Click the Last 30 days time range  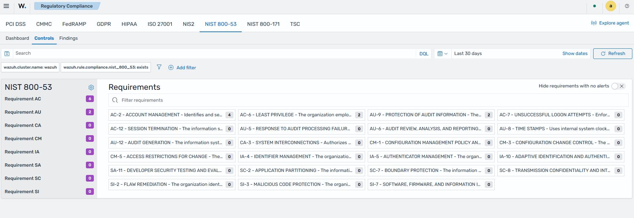pos(468,53)
